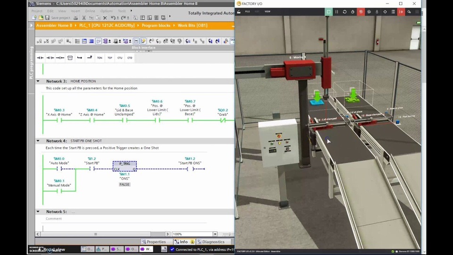Open the Project menu

coord(37,11)
